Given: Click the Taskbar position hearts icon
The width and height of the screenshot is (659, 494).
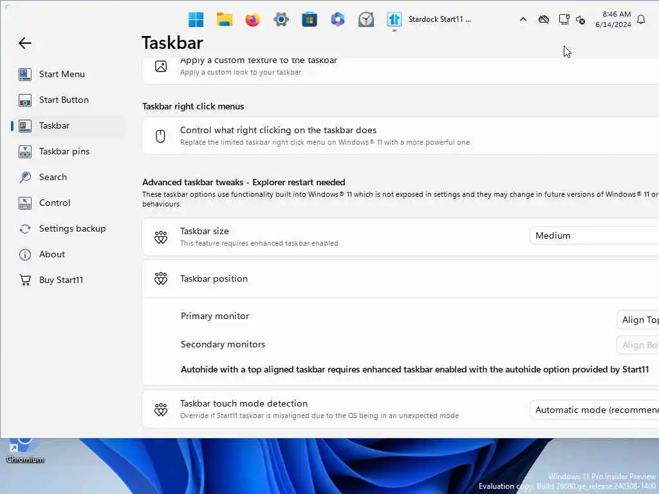Looking at the screenshot, I should tap(160, 279).
